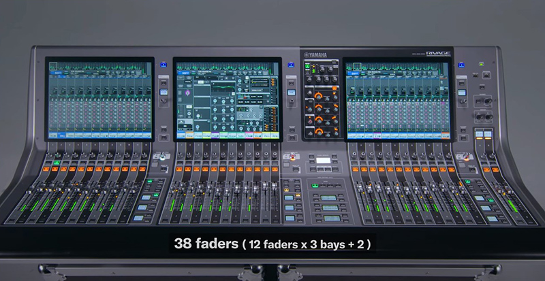545x281 pixels.
Task: Tap green-lit key atop right bay's layer keys
Action: tap(468, 182)
